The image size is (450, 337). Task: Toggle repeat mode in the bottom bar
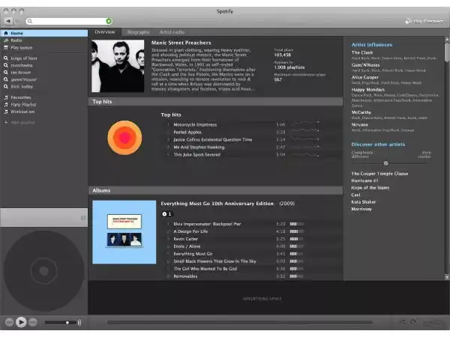[x=413, y=322]
